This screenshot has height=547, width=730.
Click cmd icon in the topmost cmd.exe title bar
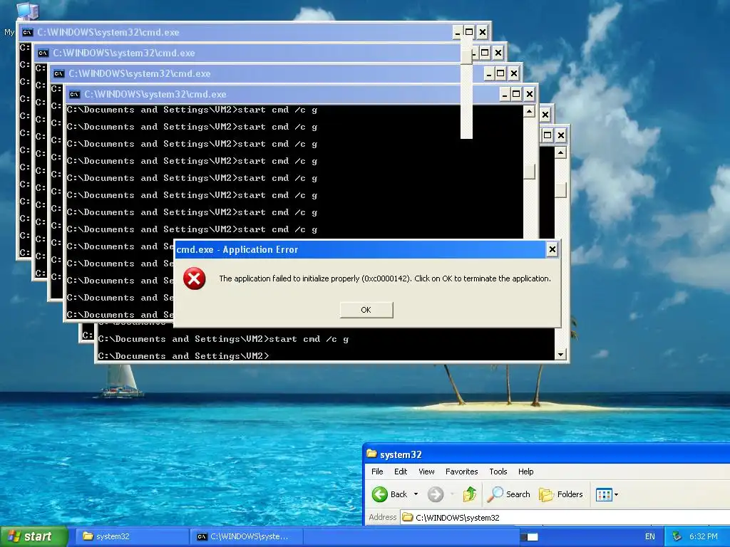[x=28, y=32]
